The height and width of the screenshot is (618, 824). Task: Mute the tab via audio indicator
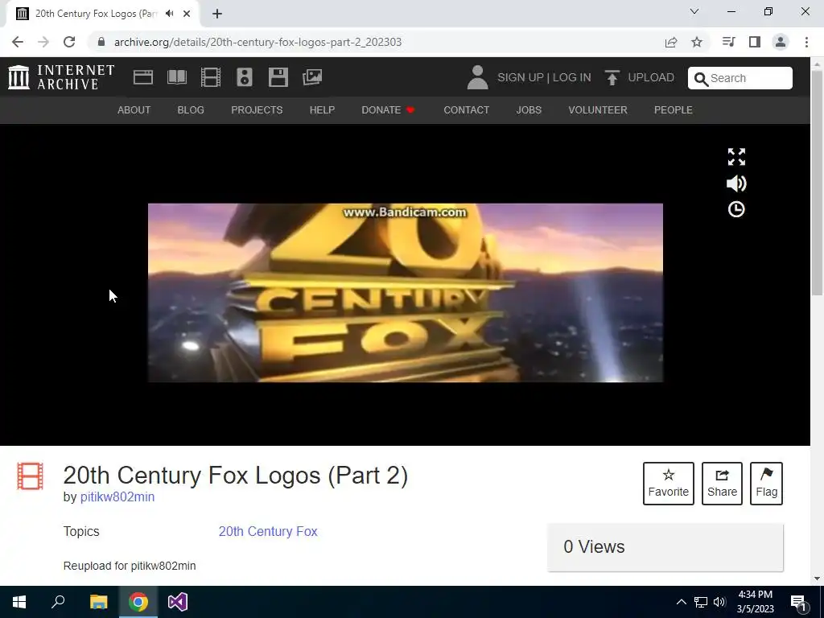(169, 14)
